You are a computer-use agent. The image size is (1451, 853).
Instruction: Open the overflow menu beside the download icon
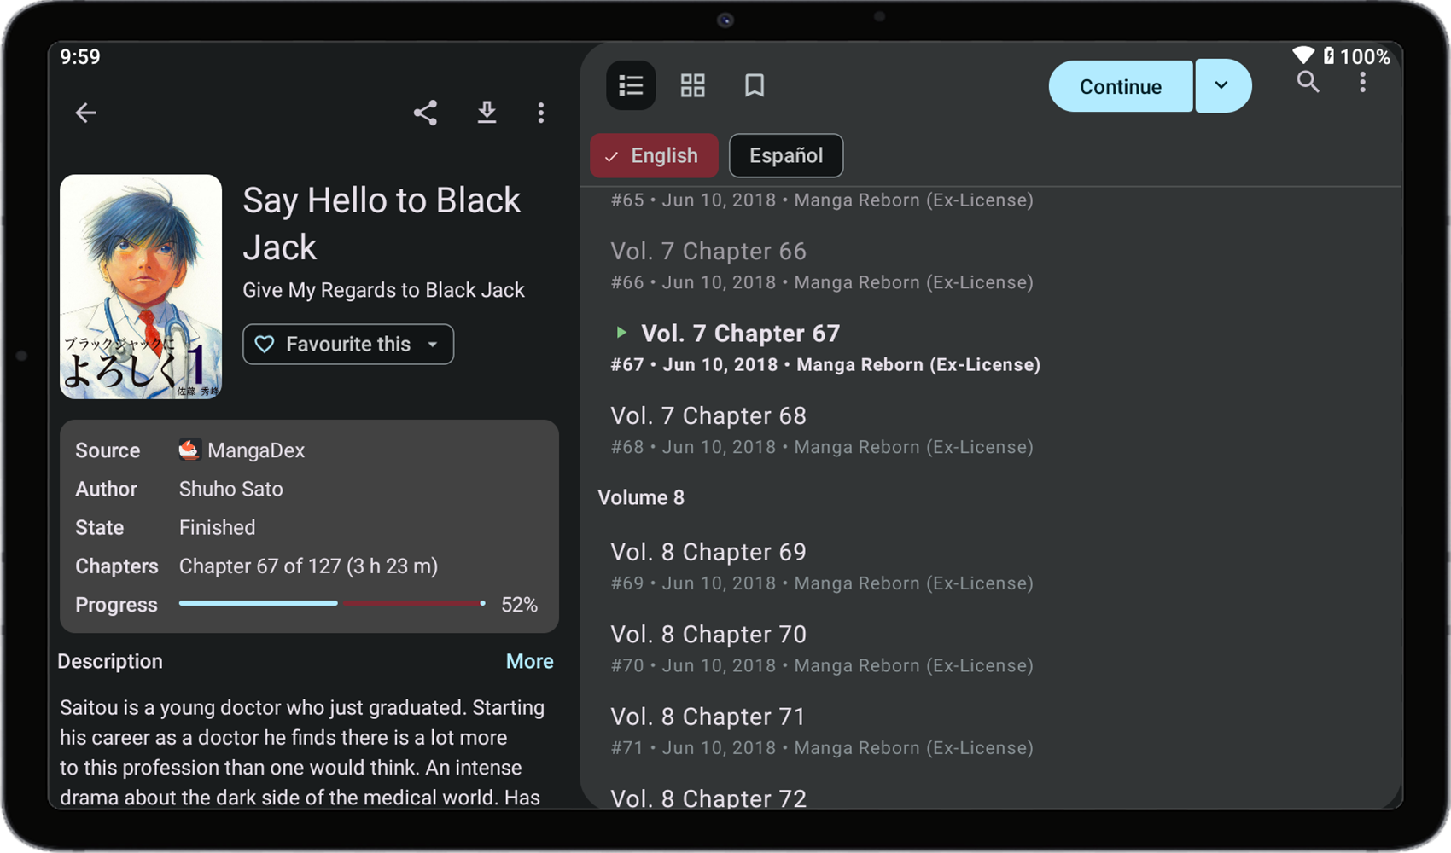click(541, 113)
